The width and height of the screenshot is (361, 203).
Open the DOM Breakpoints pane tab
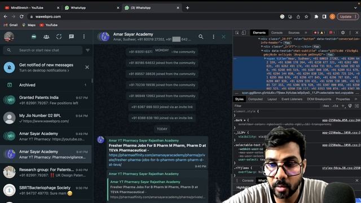[319, 99]
